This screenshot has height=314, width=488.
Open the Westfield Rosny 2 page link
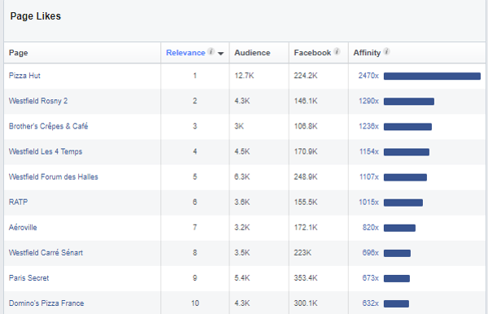pos(38,101)
